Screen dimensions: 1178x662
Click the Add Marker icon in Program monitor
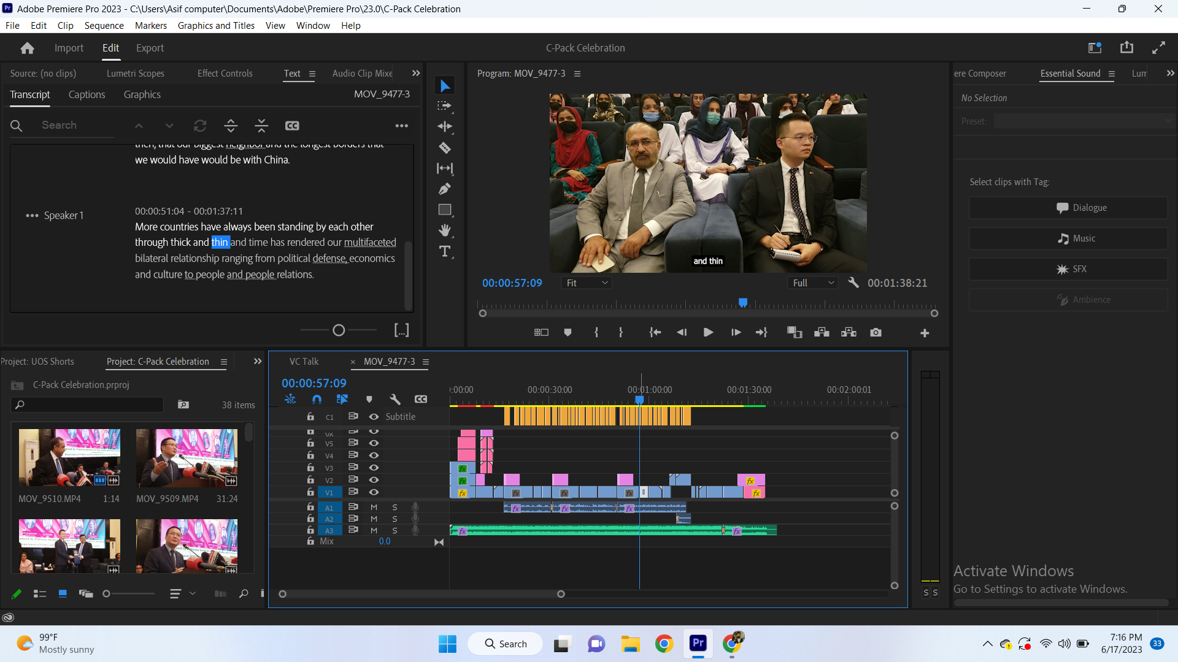coord(568,332)
